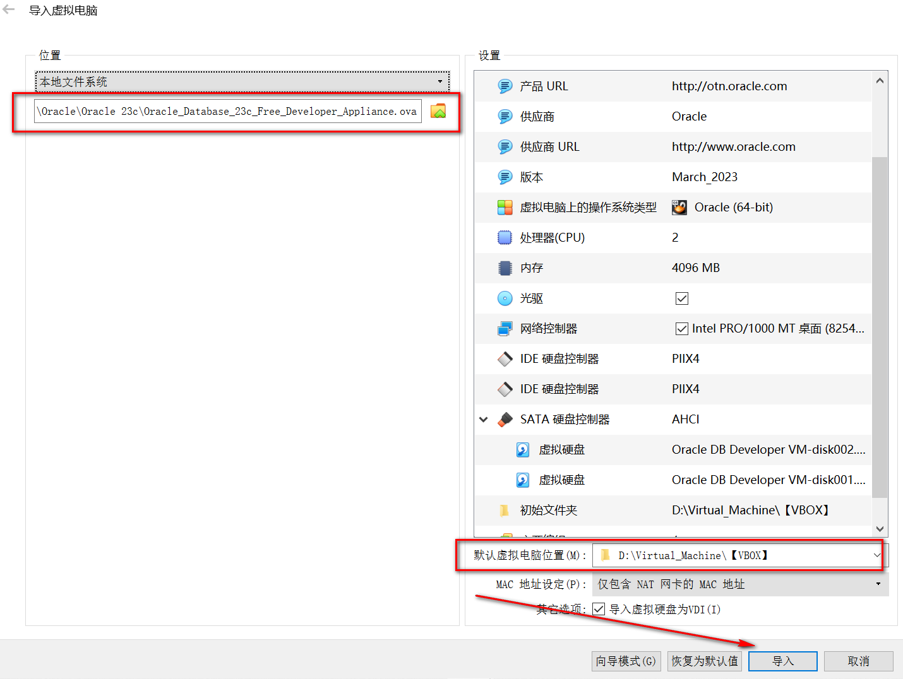Click the settings list scroll down arrow
The width and height of the screenshot is (903, 679).
(x=880, y=529)
